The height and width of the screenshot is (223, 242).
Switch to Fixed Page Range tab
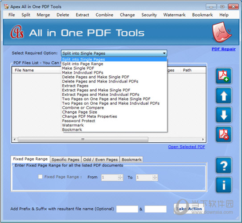(30, 159)
